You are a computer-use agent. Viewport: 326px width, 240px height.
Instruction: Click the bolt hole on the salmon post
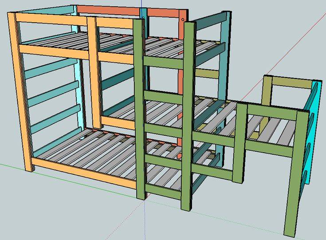pyautogui.click(x=183, y=20)
